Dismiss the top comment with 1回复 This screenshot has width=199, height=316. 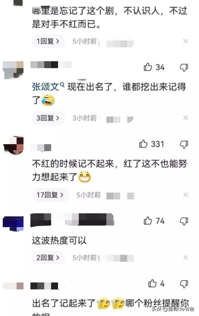pos(186,41)
